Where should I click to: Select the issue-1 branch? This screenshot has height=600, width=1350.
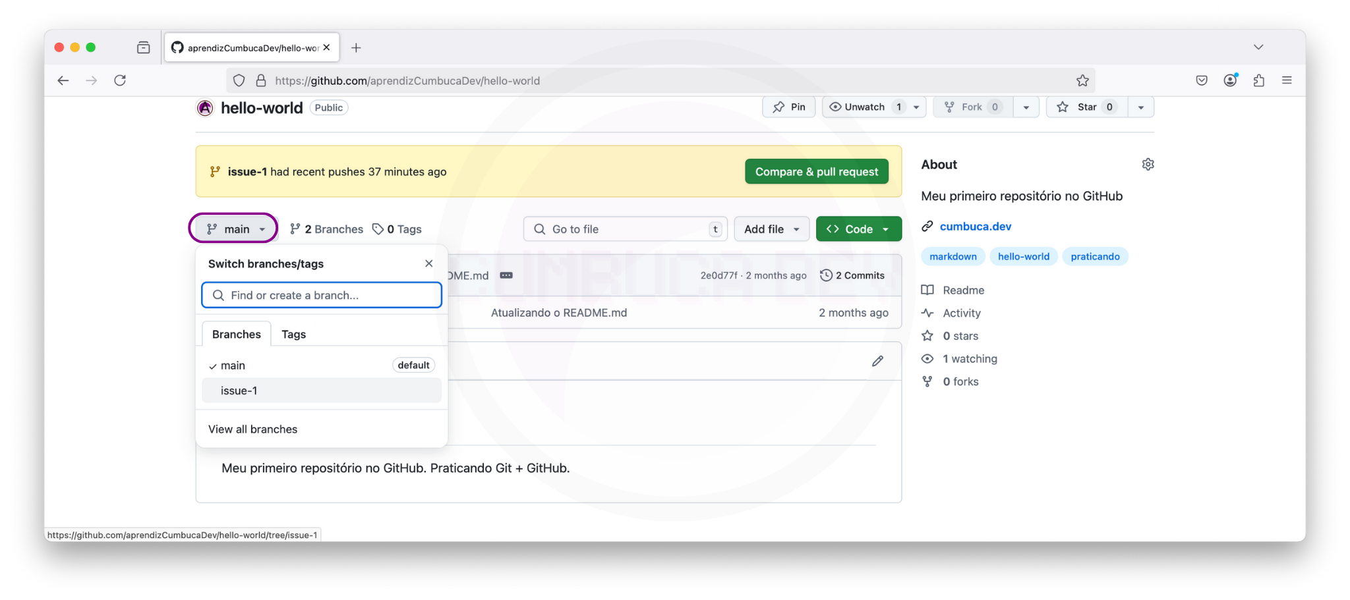[239, 391]
